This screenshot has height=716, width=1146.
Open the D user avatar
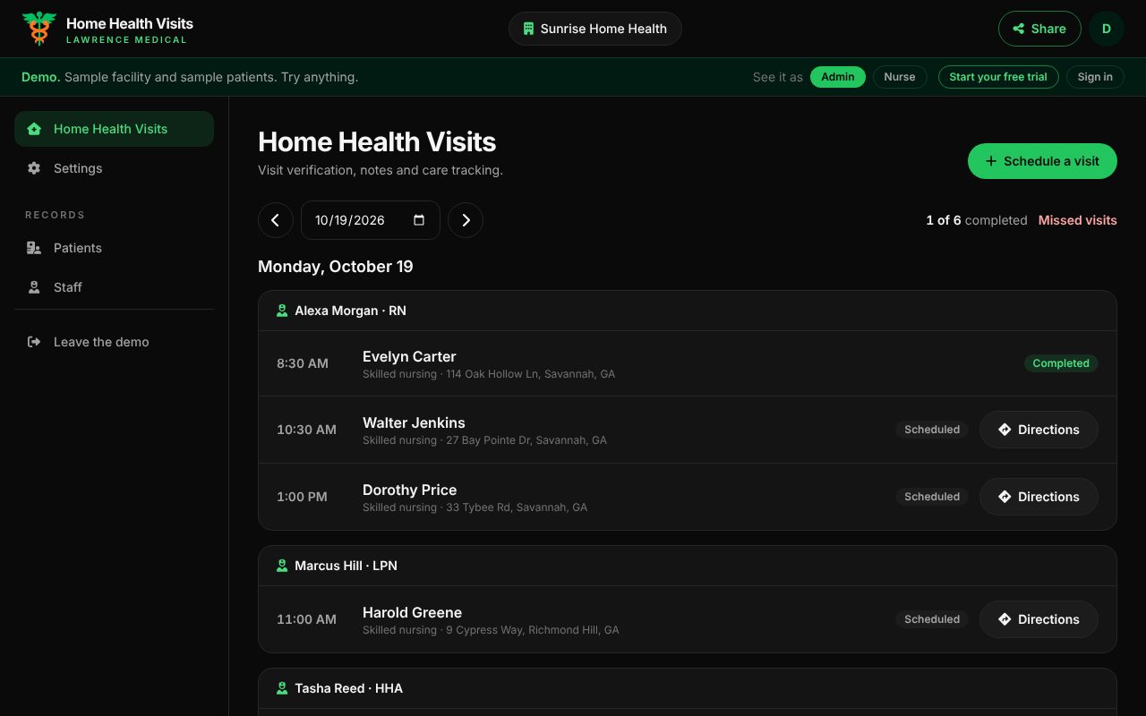point(1107,29)
